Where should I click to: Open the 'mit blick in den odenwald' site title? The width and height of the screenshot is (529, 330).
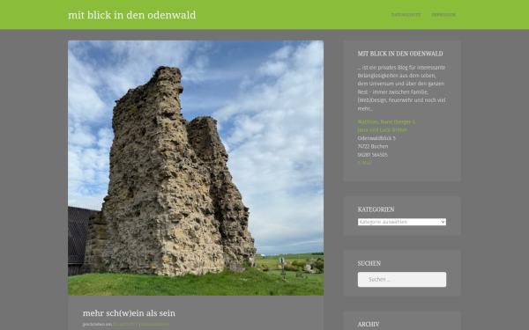point(132,15)
